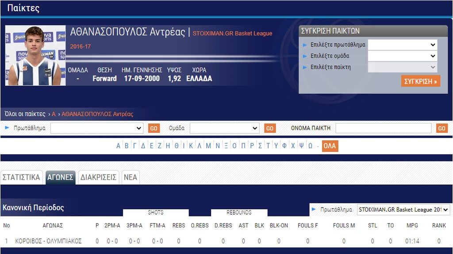This screenshot has height=254, width=453.
Task: Click the 01:14 minutes value
Action: coord(412,241)
